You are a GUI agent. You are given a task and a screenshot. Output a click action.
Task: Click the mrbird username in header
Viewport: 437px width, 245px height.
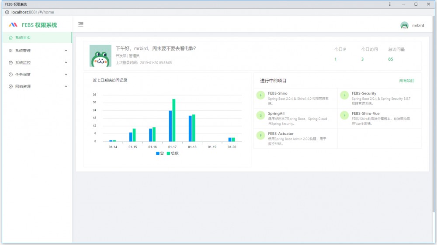[x=418, y=25]
